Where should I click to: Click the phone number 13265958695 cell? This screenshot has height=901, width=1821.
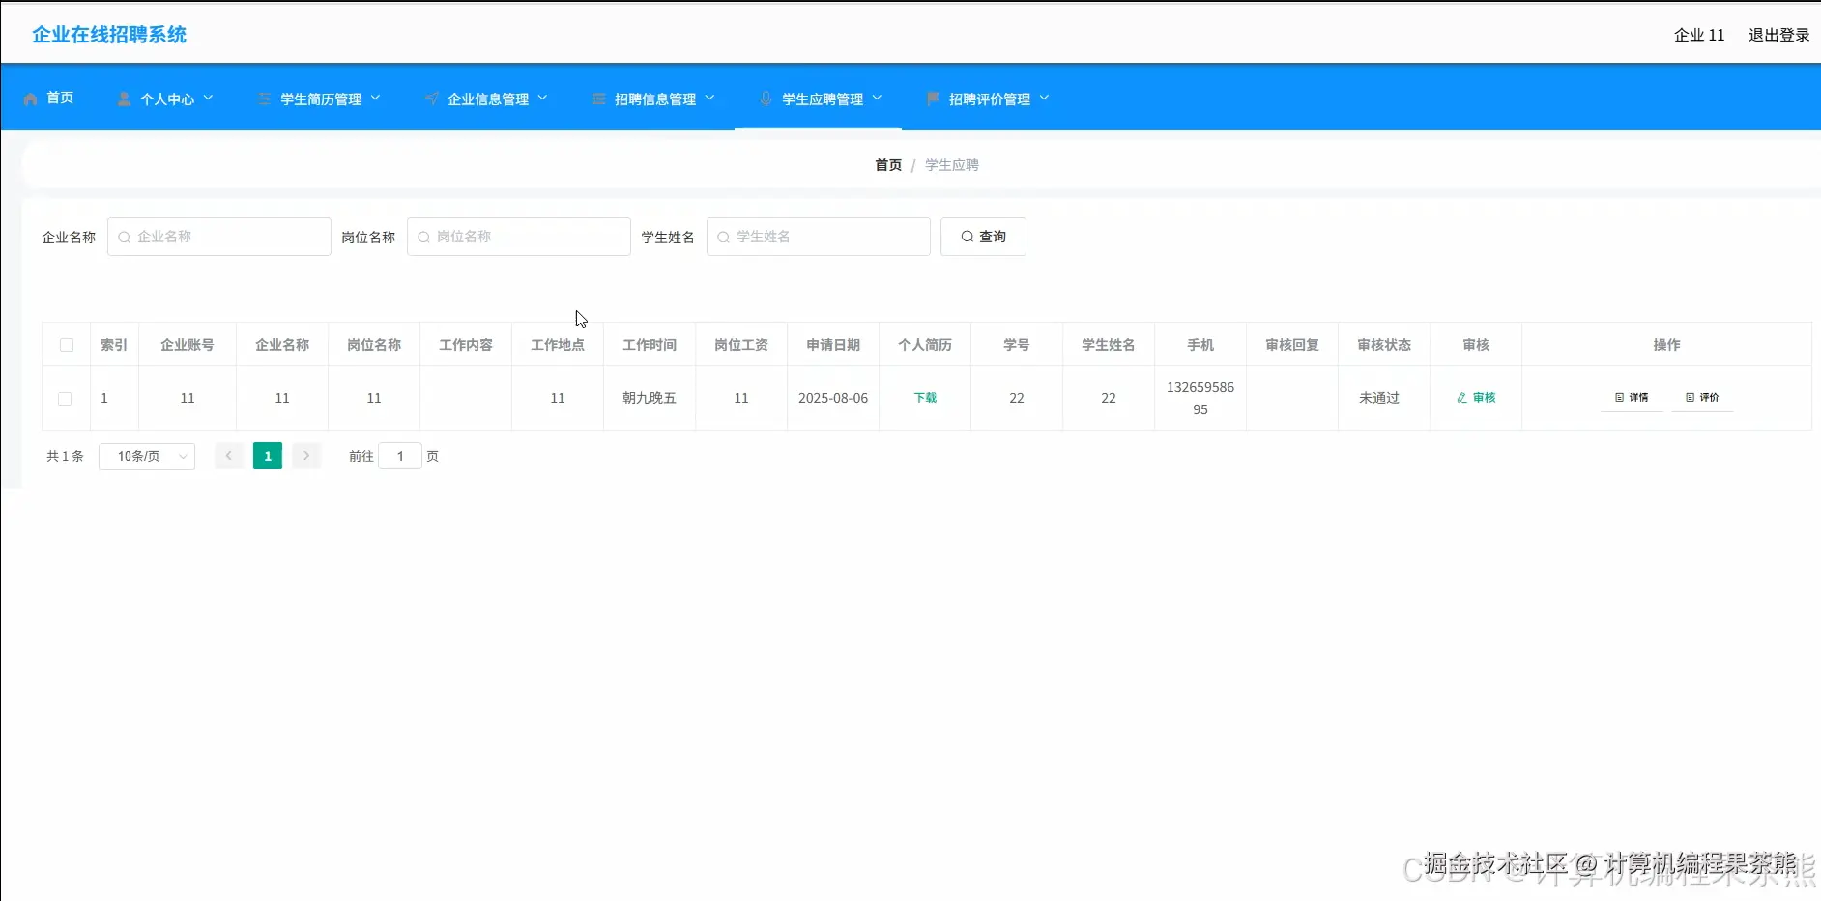click(x=1200, y=398)
